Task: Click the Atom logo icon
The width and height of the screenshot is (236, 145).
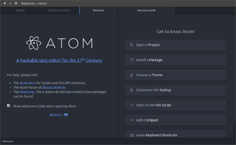Action: [34, 43]
